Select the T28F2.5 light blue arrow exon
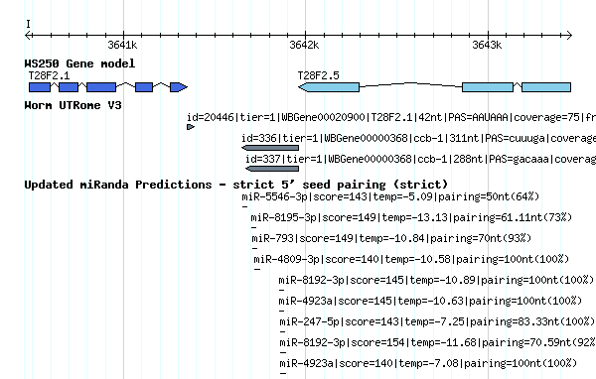Viewport: 596px width, 379px height. (329, 87)
